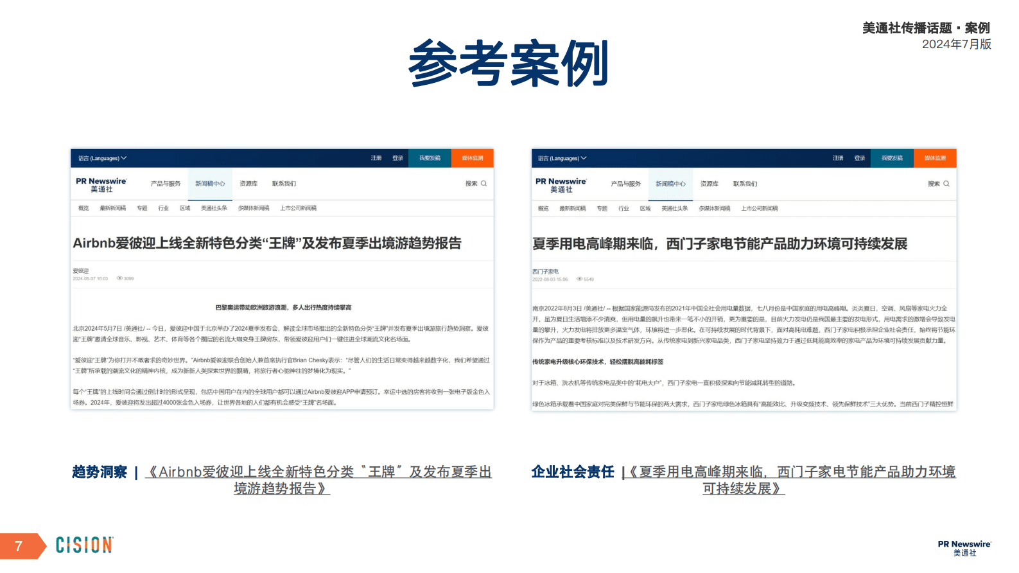This screenshot has width=1019, height=573.
Task: Click the 2024年7月版 edition text
Action: point(957,44)
